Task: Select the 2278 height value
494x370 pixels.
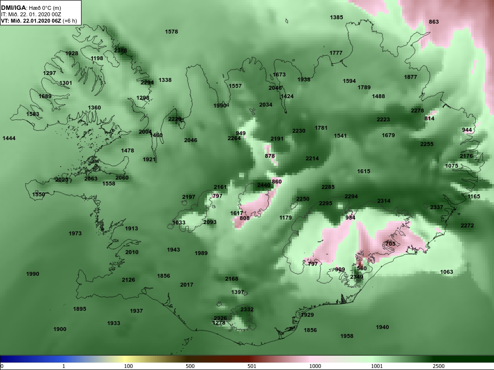Action: [417, 111]
